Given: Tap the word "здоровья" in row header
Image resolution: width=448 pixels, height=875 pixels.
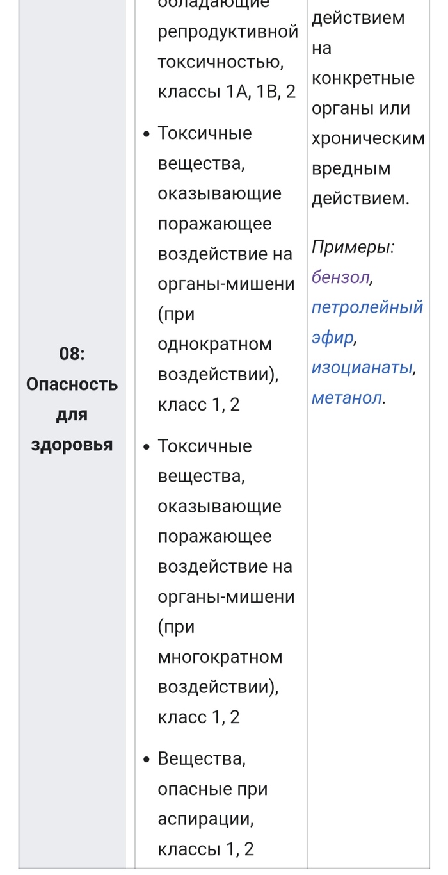Looking at the screenshot, I should point(72,445).
